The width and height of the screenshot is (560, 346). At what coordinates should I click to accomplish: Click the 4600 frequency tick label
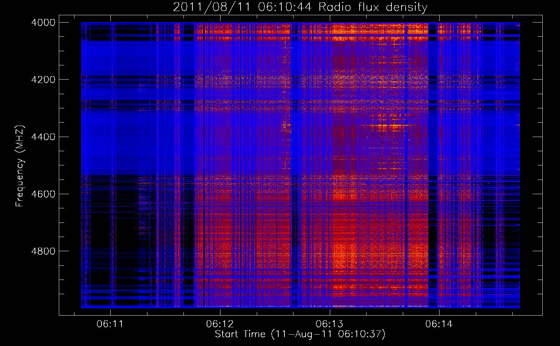(43, 194)
